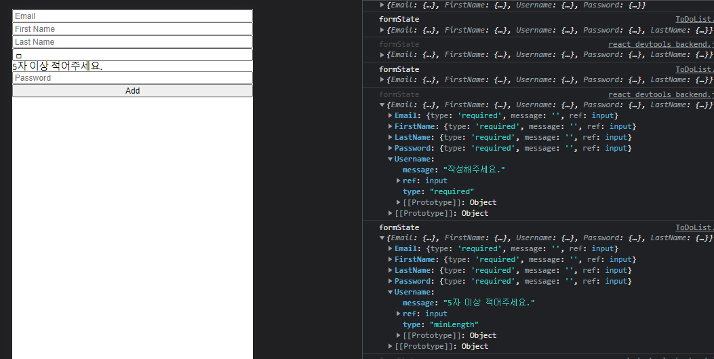
Task: Focus the Username field containing 'ㅁ'
Action: point(132,55)
